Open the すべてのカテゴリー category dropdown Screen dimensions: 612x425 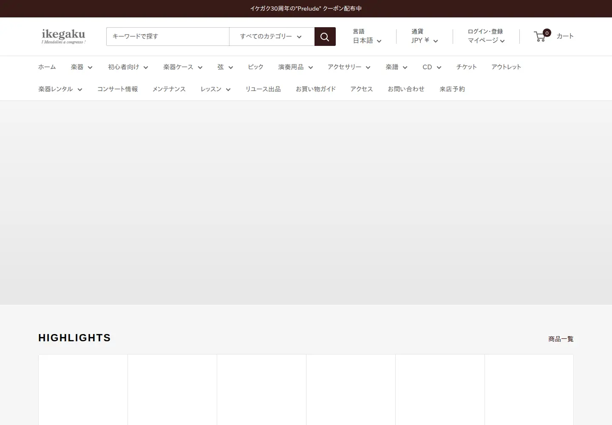coord(272,37)
